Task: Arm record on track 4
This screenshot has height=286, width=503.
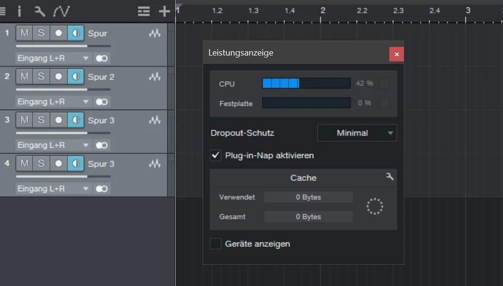Action: coord(59,164)
